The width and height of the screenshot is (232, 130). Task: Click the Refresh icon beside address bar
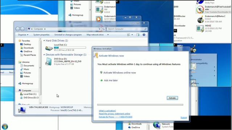pyautogui.click(x=103, y=29)
